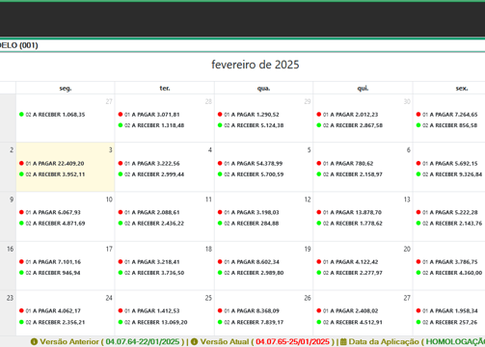485x347 pixels.
Task: Open the A PAGAR 4.062,17 entry
Action: [50, 310]
